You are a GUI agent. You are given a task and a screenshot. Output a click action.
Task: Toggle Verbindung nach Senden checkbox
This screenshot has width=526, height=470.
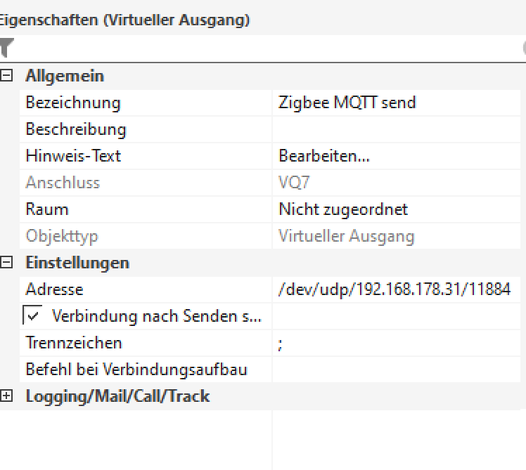(32, 316)
